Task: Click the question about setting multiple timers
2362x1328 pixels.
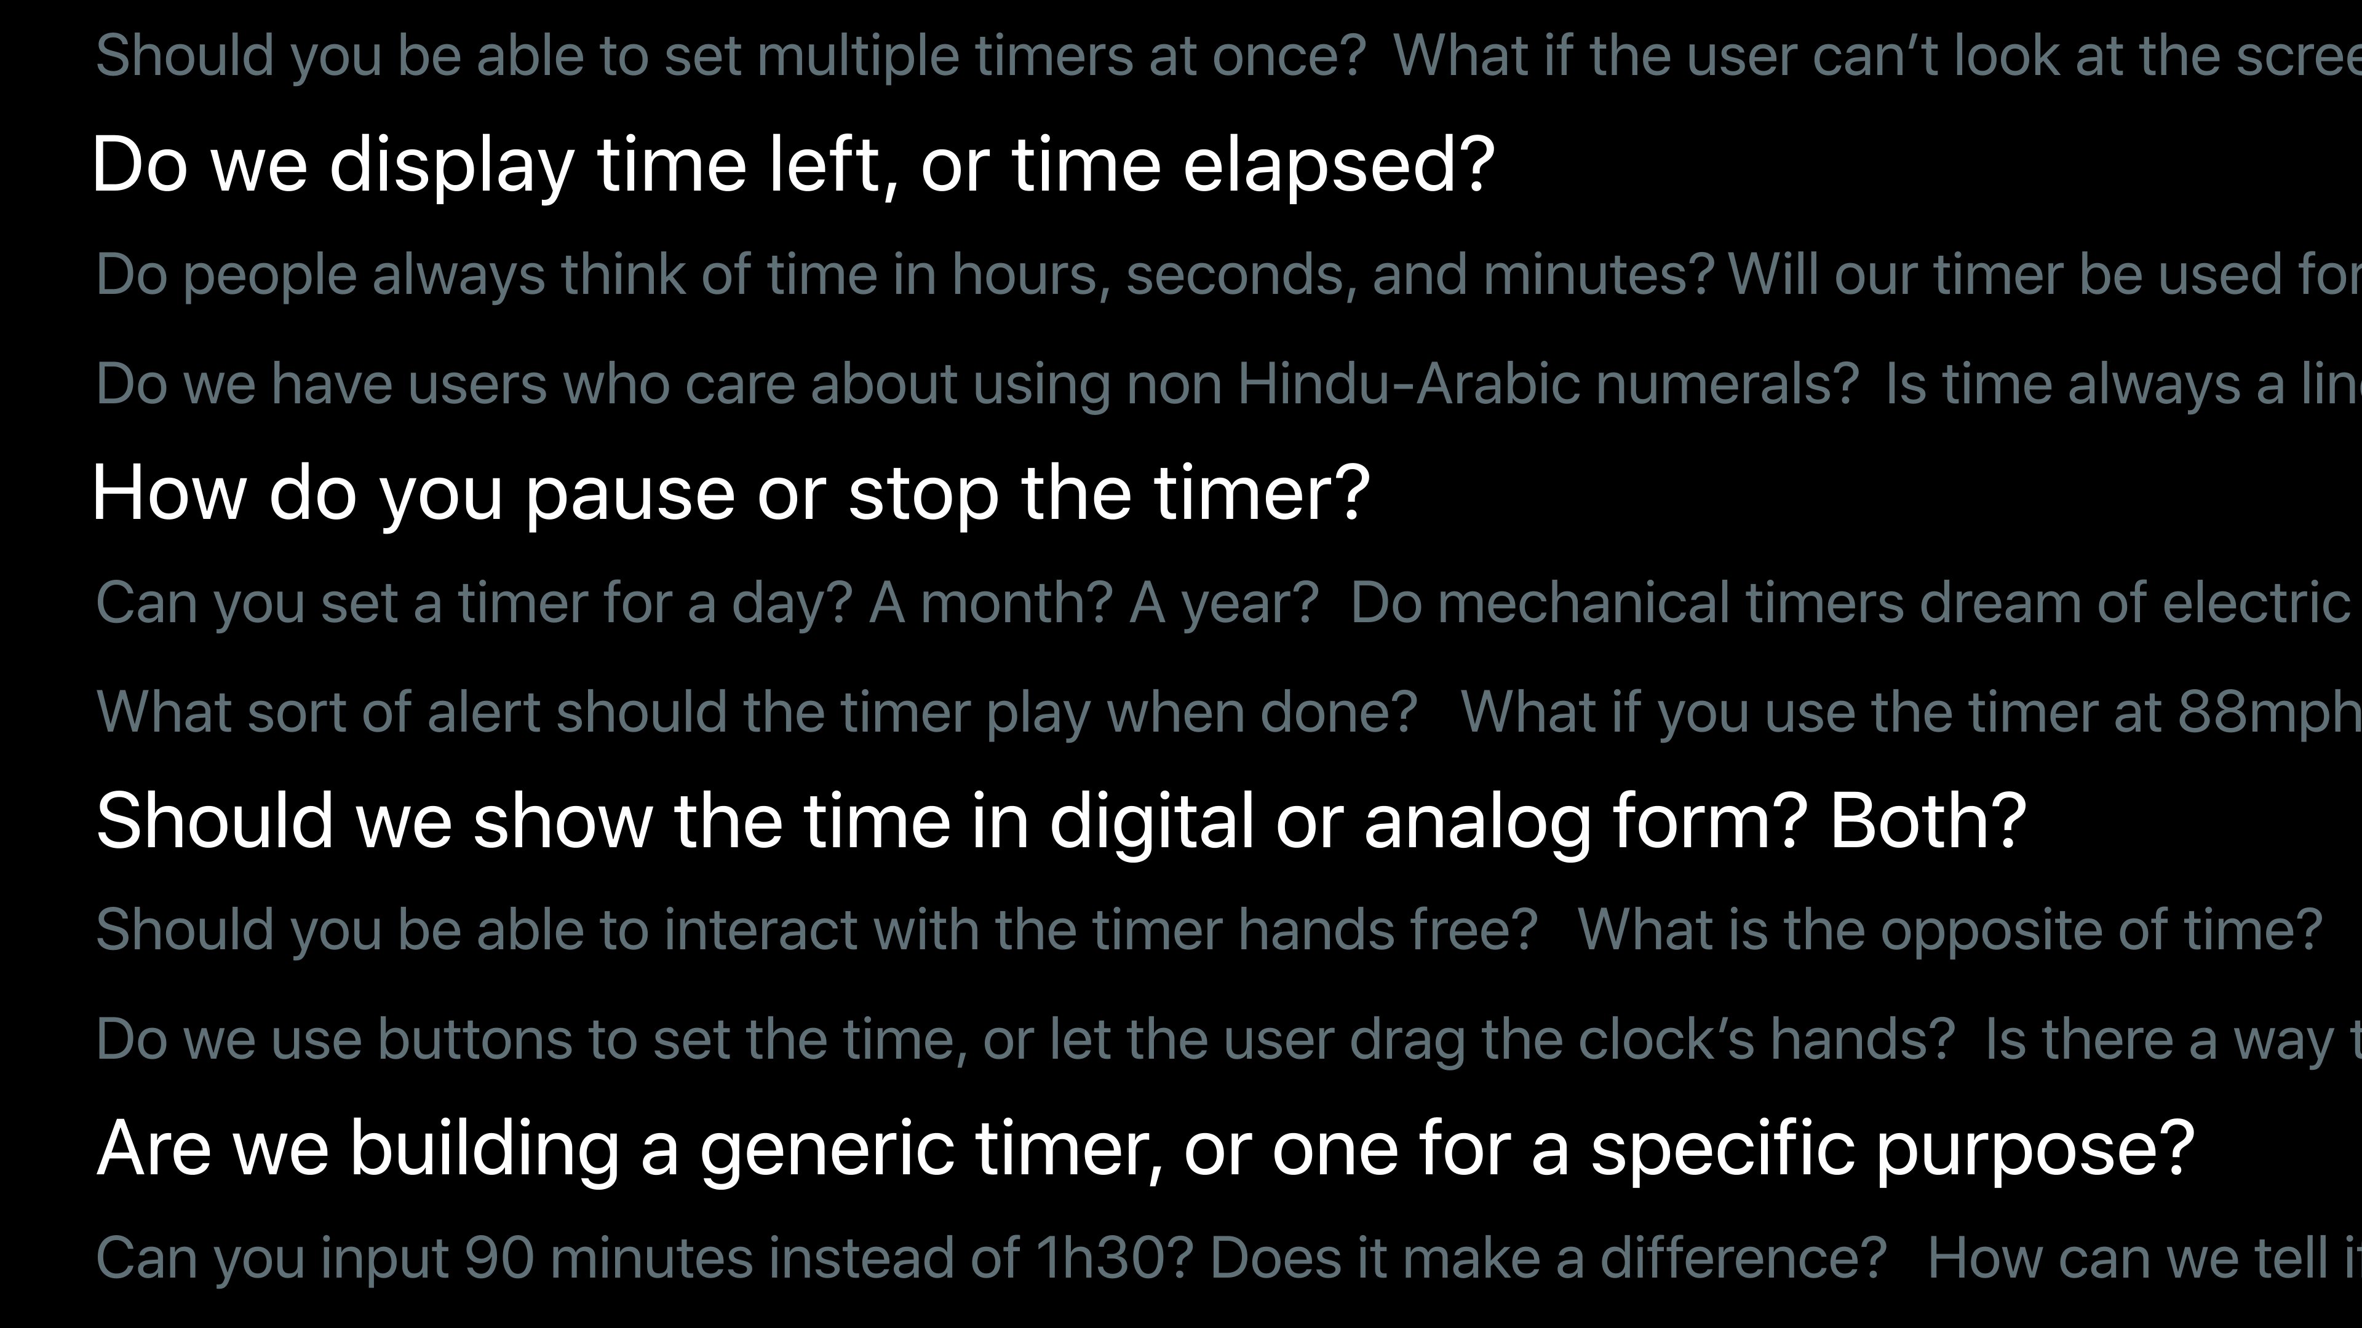Action: coord(730,56)
